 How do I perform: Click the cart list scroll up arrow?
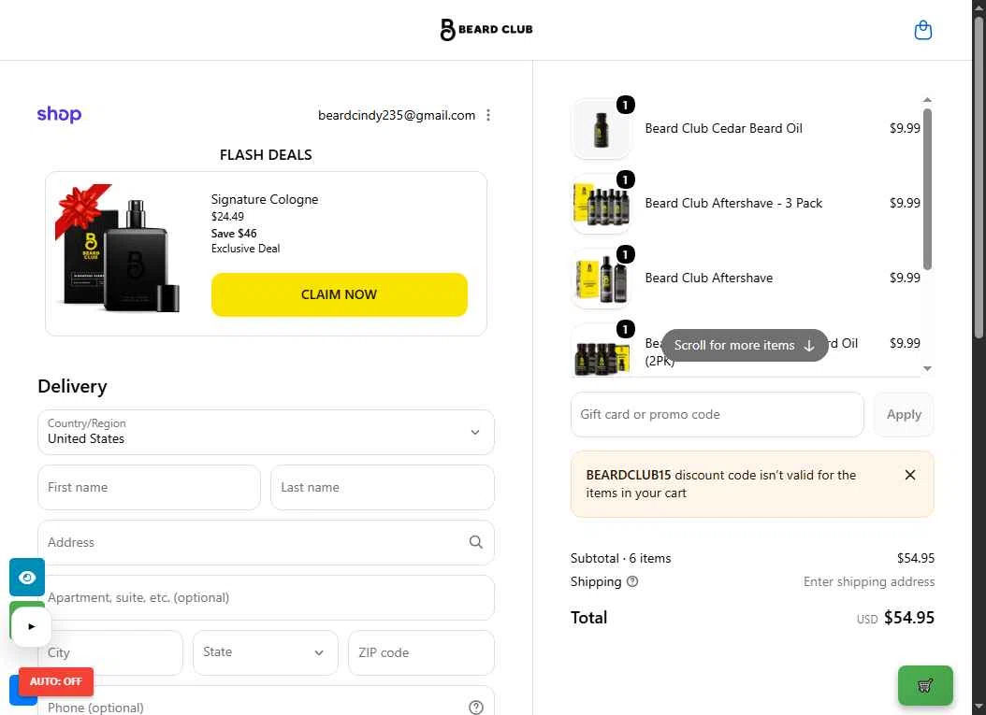click(x=927, y=100)
